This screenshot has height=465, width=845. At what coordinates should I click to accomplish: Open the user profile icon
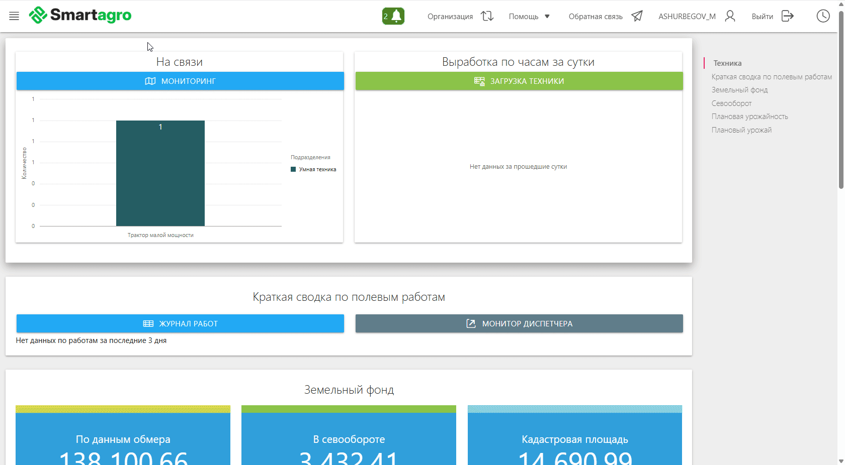tap(730, 16)
